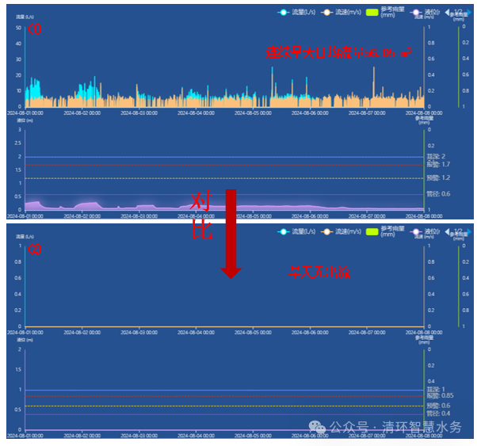Click the red circled 1 marker on top chart
This screenshot has width=477, height=446.
[x=33, y=30]
